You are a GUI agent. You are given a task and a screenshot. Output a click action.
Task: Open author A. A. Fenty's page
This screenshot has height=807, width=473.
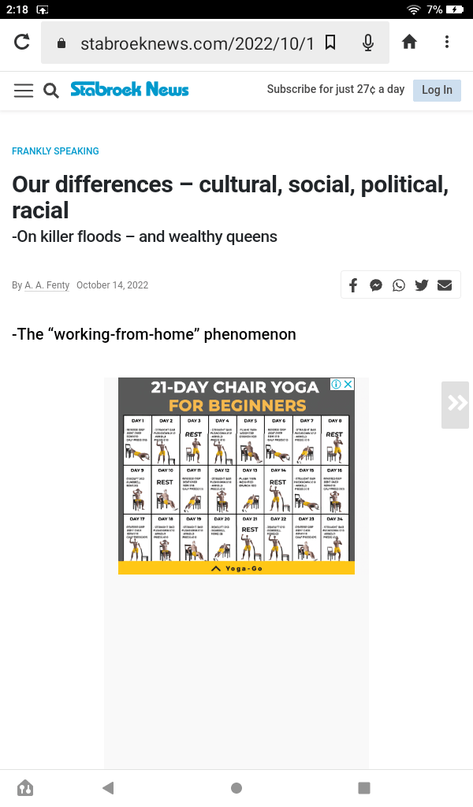[x=47, y=285]
